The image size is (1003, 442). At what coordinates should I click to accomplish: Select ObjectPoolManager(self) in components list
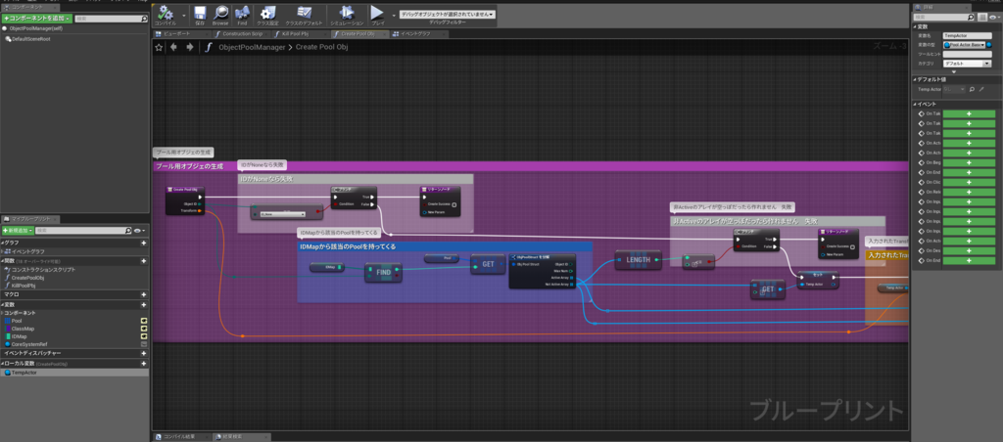pos(35,28)
